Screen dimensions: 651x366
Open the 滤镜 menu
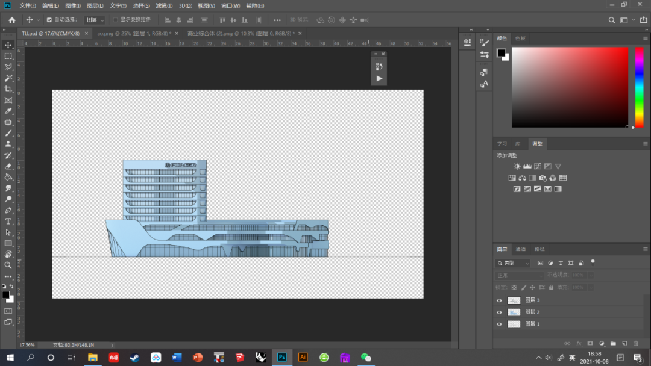click(164, 5)
